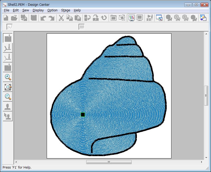The height and width of the screenshot is (172, 211).
Task: Maximize the Design Center window
Action: 196,5
